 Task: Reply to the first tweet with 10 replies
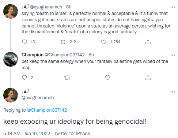pos(24,42)
